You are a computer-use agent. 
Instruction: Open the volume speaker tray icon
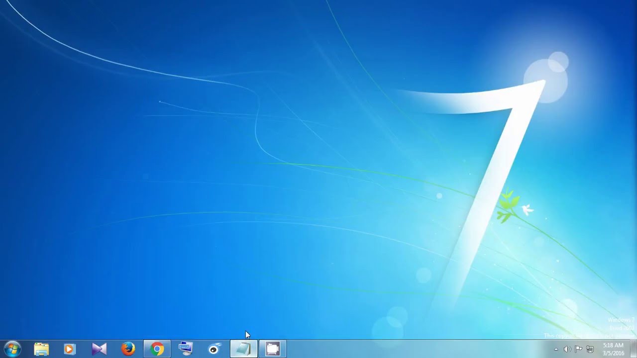[567, 349]
